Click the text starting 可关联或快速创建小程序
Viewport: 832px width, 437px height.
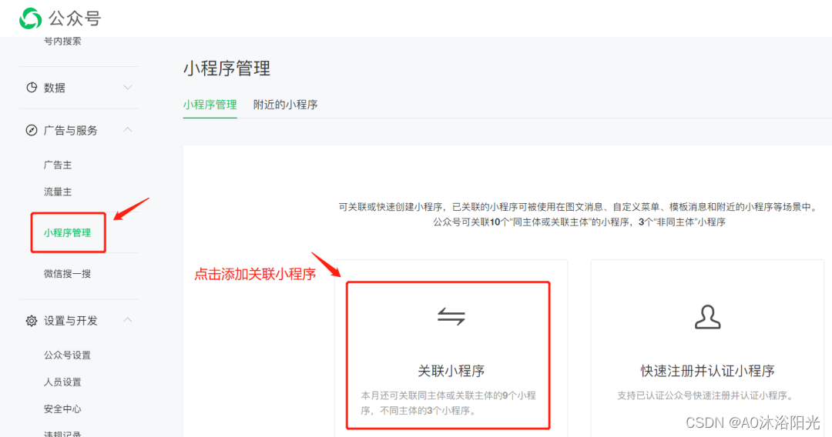pos(579,207)
